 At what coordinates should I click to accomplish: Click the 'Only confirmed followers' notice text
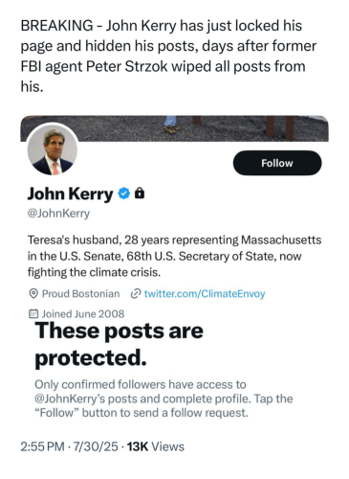coord(164,399)
